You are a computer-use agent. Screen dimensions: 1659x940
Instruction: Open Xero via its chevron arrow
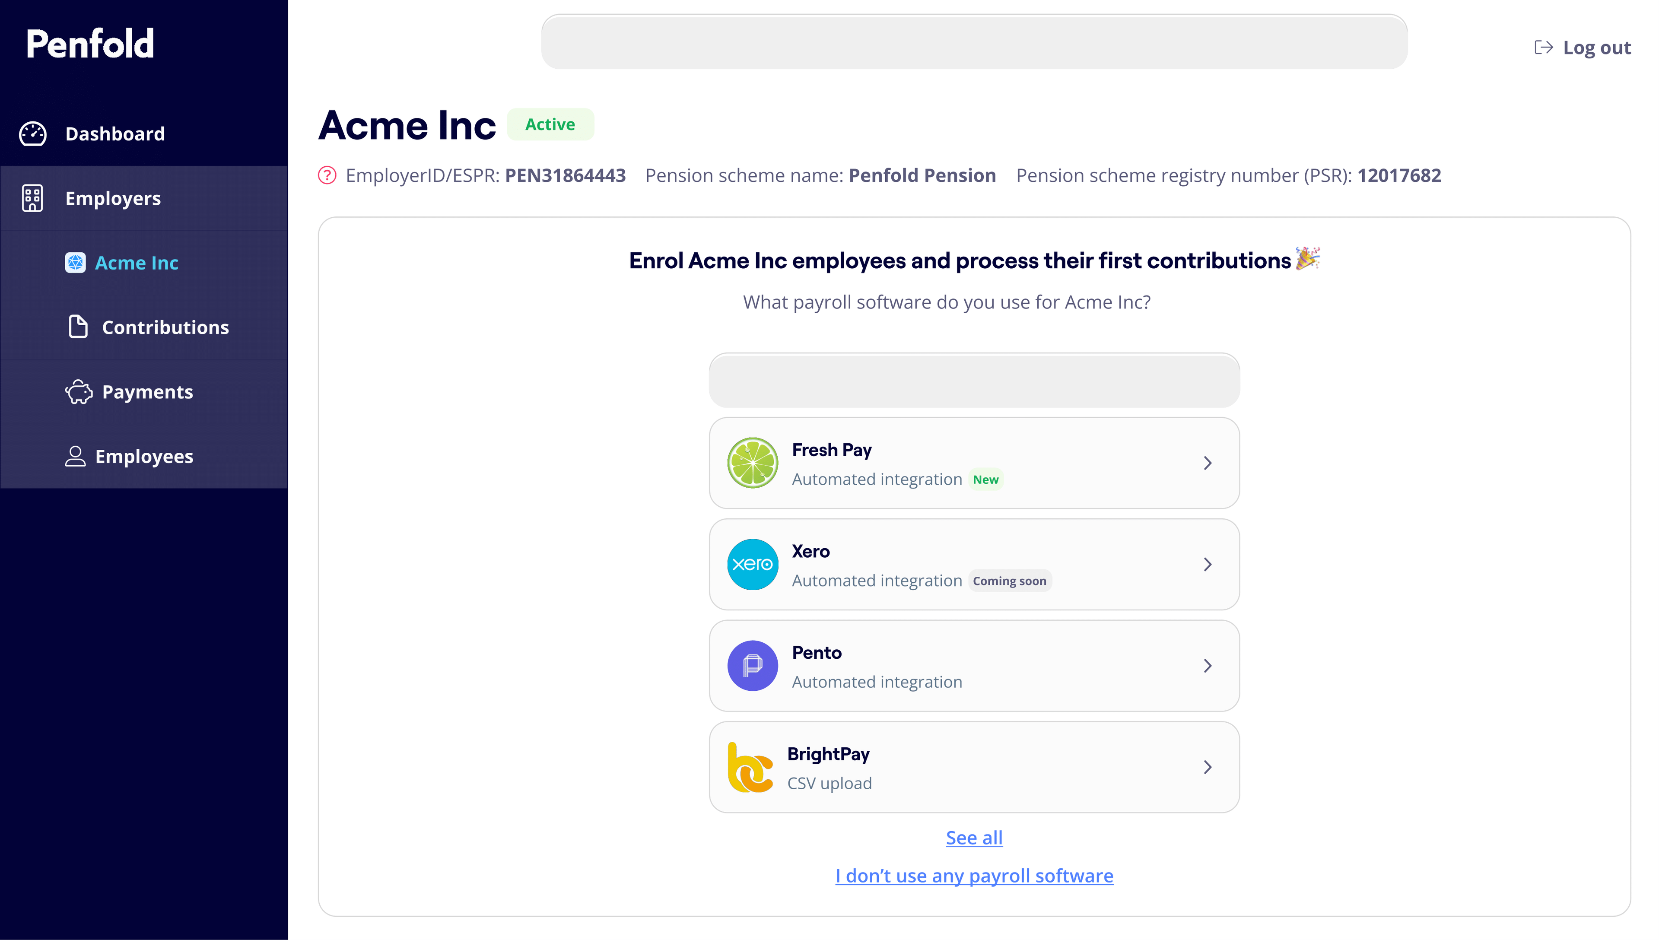coord(1207,564)
